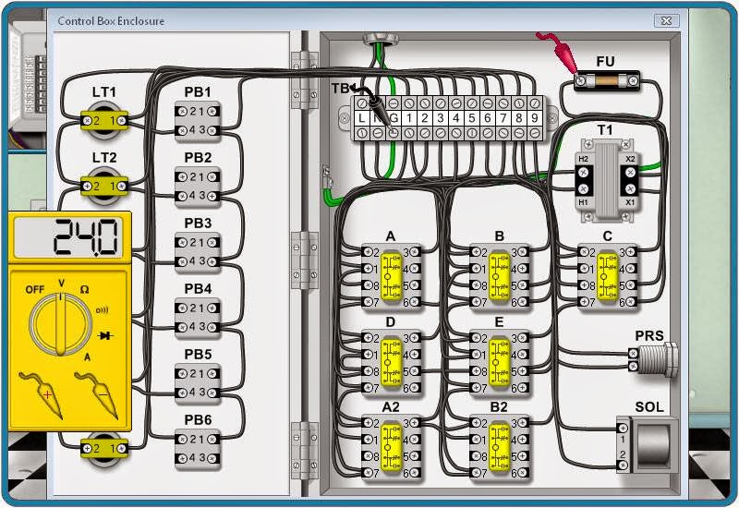
Task: Select relay B2 in the enclosure
Action: pyautogui.click(x=499, y=449)
